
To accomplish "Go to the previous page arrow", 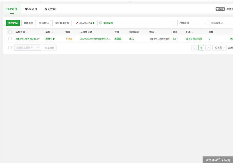I will click(194, 48).
